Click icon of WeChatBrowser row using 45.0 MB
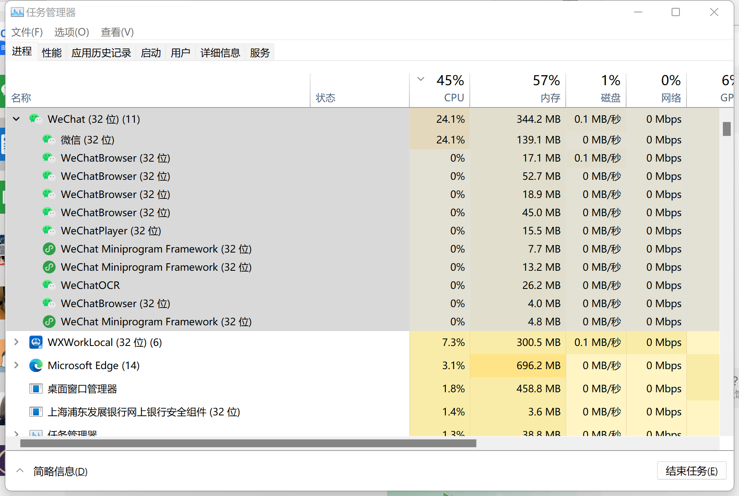 coord(49,212)
